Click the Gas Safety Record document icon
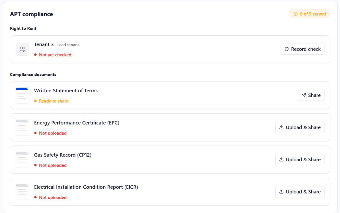The width and height of the screenshot is (340, 213). point(23,160)
